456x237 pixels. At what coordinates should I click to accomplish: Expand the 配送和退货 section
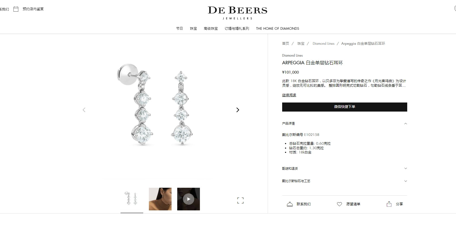tap(345, 168)
